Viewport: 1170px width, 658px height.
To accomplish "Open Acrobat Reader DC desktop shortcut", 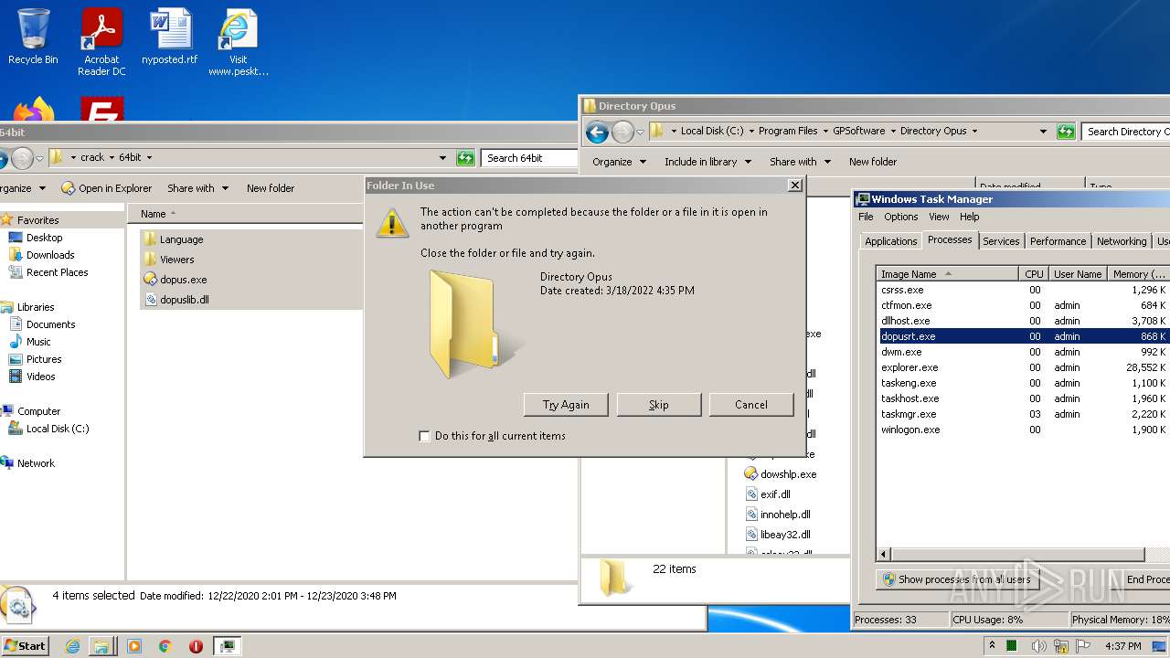I will click(x=101, y=42).
